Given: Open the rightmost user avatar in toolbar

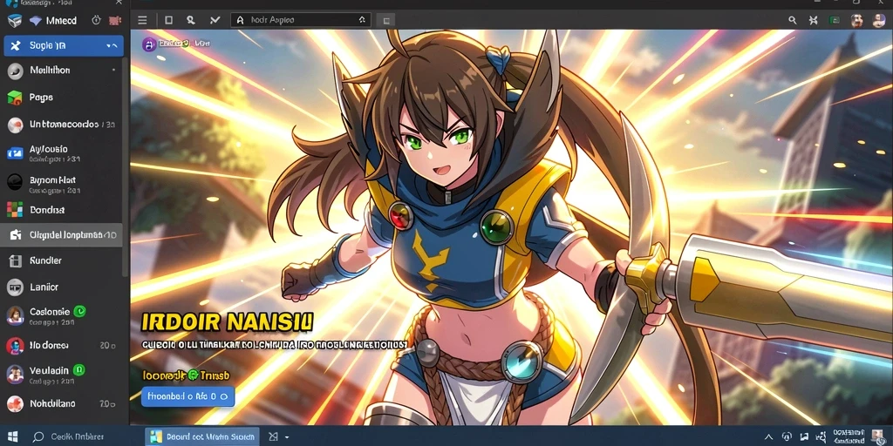Looking at the screenshot, I should click(877, 21).
